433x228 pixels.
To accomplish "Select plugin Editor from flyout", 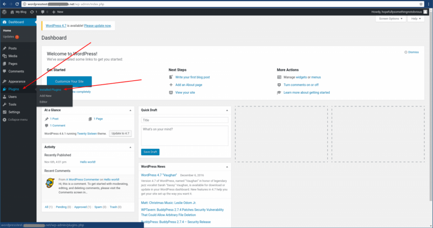I will 44,102.
